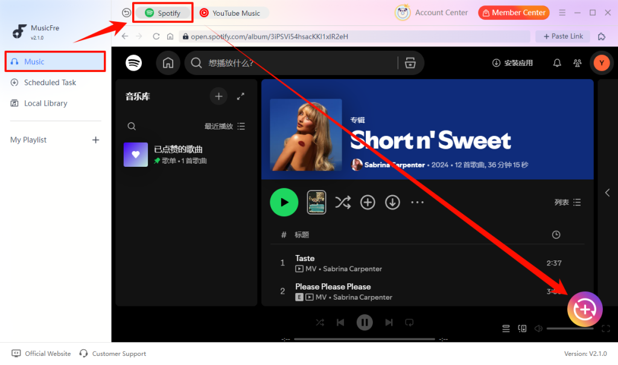Click the Spotify logo
The height and width of the screenshot is (365, 618).
click(x=133, y=63)
